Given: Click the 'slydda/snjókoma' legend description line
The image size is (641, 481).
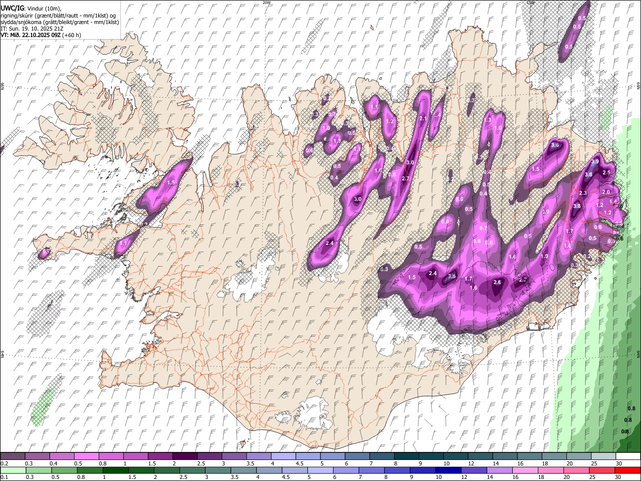Looking at the screenshot, I should 60,22.
